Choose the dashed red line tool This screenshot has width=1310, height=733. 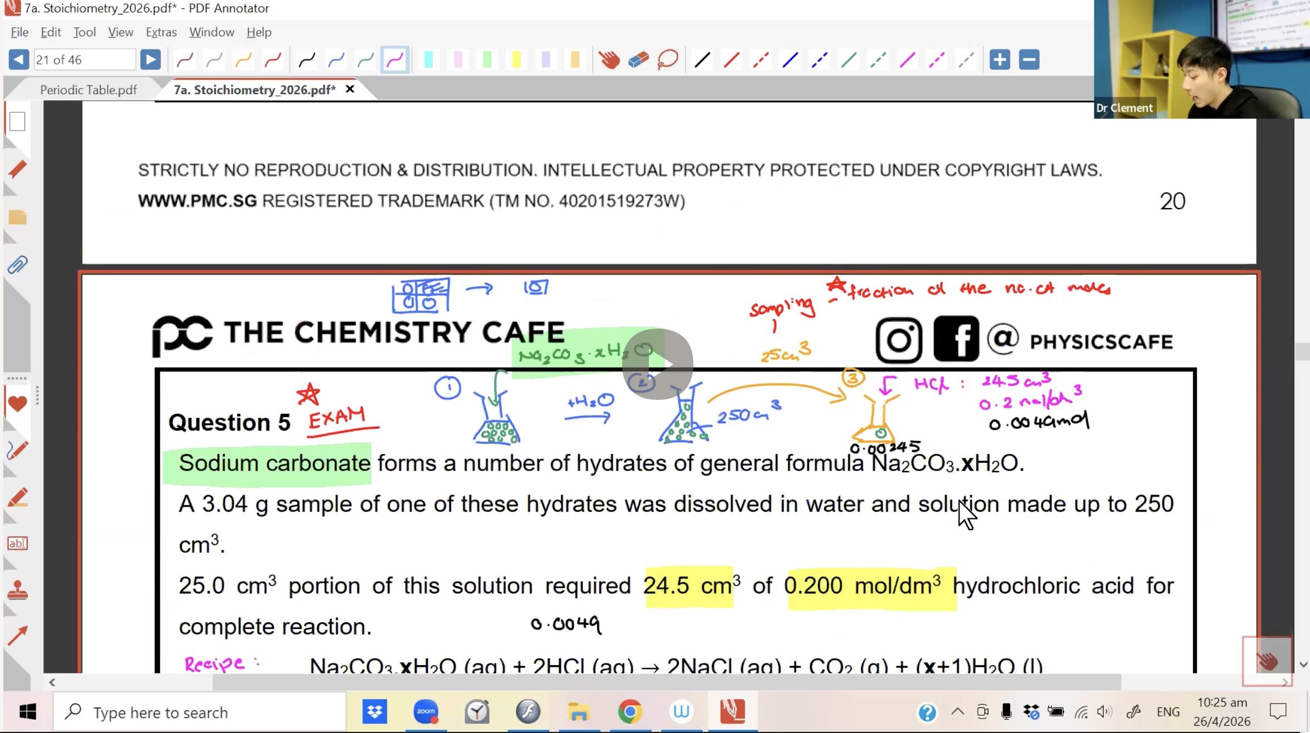pos(761,60)
